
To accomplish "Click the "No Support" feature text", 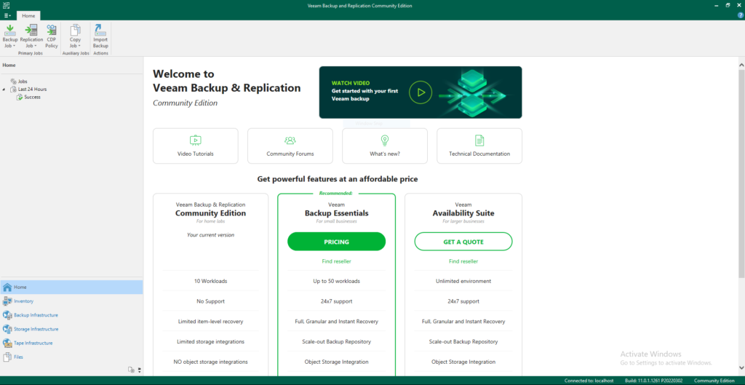I will 210,301.
